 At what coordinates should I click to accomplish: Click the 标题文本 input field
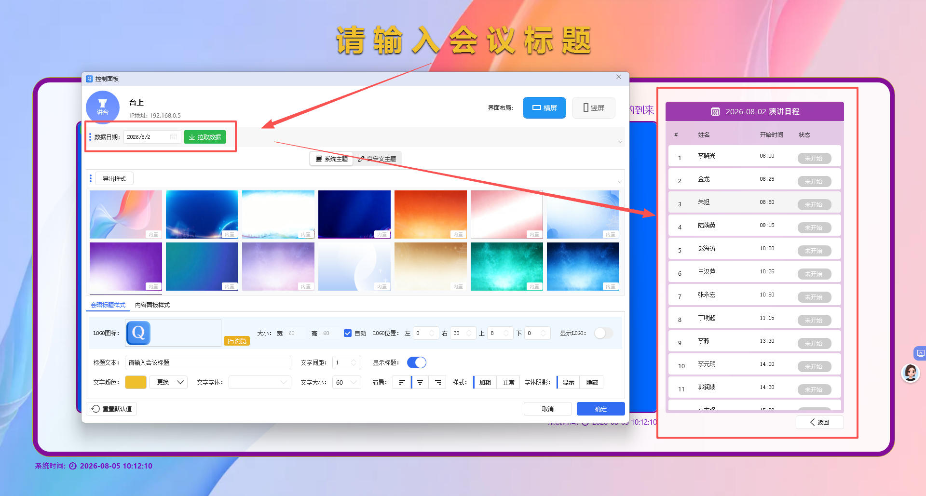(x=208, y=362)
